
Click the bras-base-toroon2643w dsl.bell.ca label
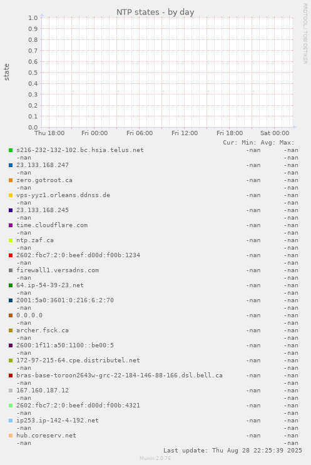(120, 375)
